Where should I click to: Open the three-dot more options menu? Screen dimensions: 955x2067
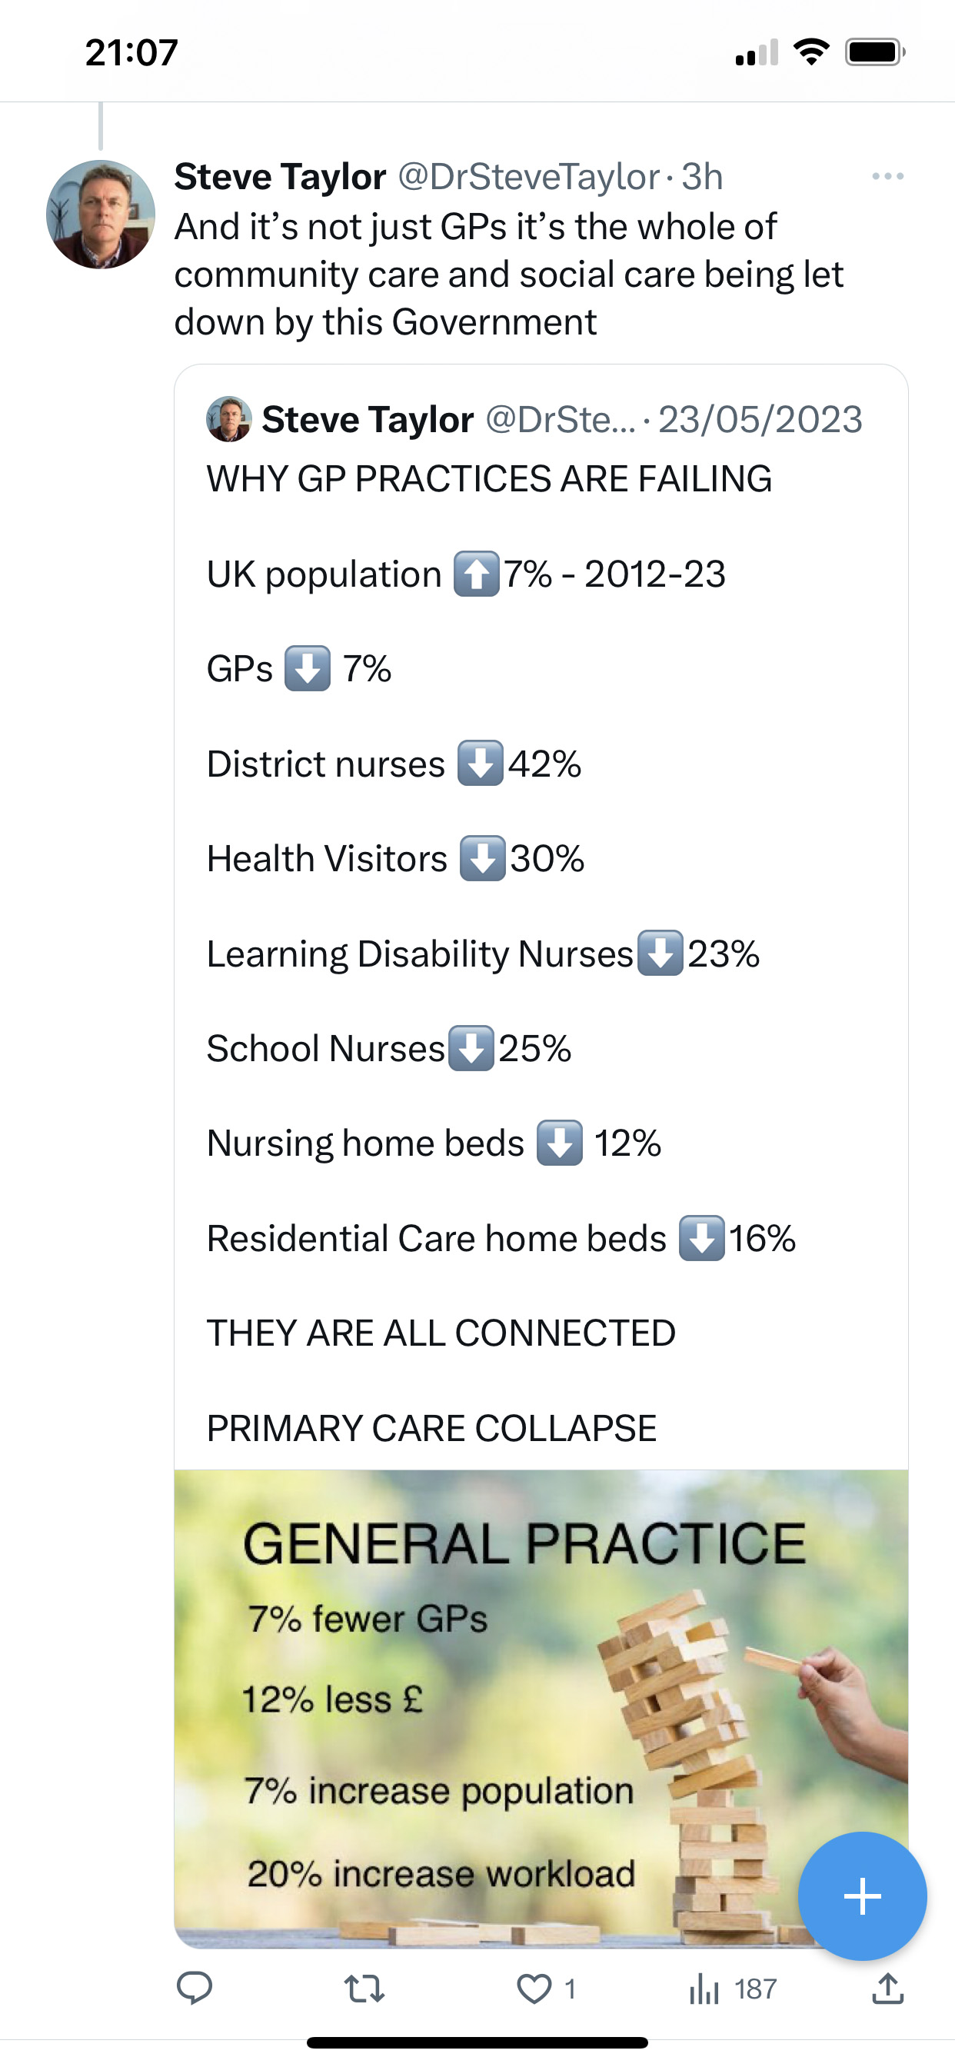(887, 177)
